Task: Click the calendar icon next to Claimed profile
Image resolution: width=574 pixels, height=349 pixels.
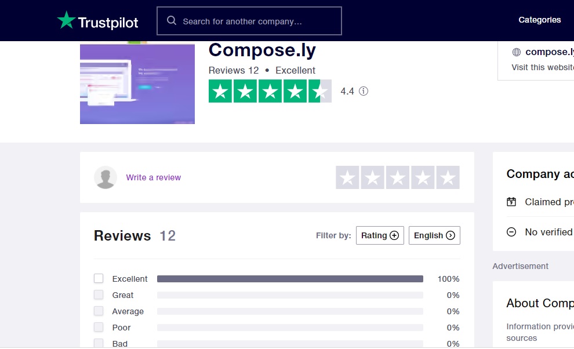Action: point(511,202)
